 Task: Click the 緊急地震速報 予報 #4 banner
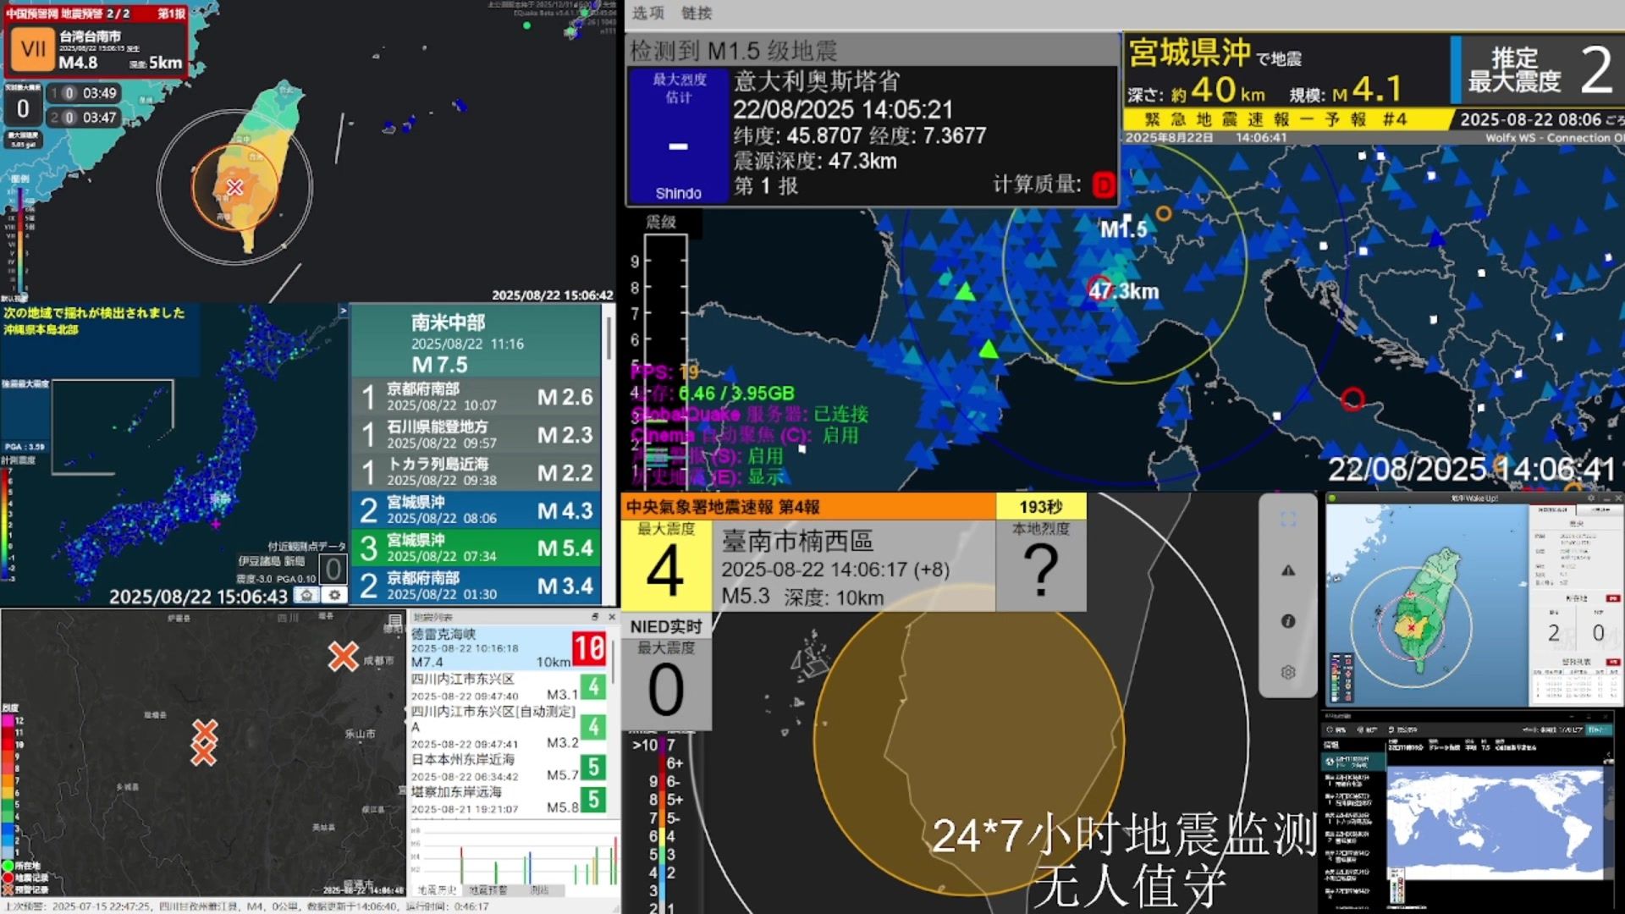(x=1285, y=119)
